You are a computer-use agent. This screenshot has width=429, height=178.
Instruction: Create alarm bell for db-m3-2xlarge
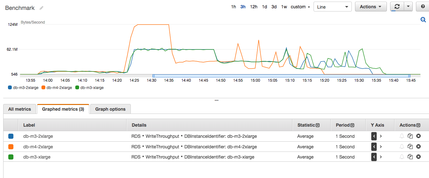pyautogui.click(x=402, y=136)
